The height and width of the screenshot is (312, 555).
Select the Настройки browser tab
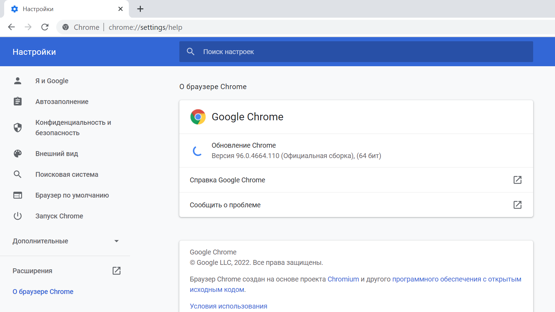pyautogui.click(x=67, y=9)
